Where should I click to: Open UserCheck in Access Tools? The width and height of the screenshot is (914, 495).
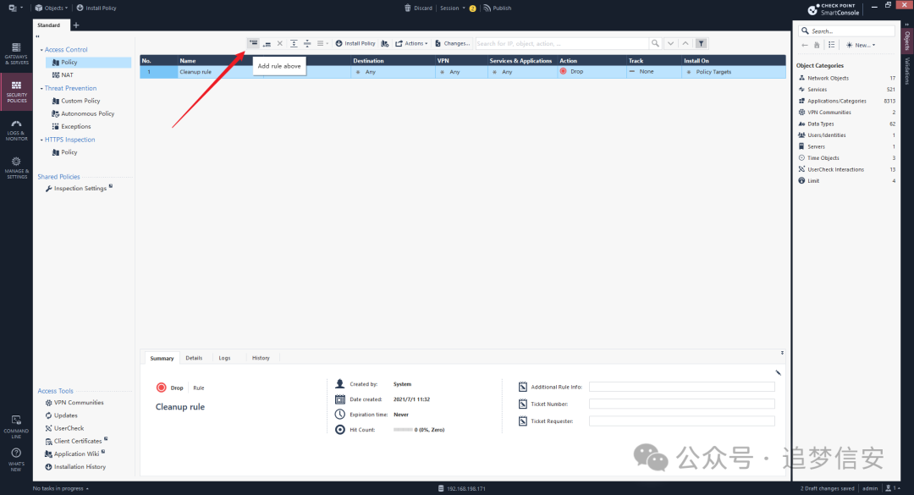point(64,428)
